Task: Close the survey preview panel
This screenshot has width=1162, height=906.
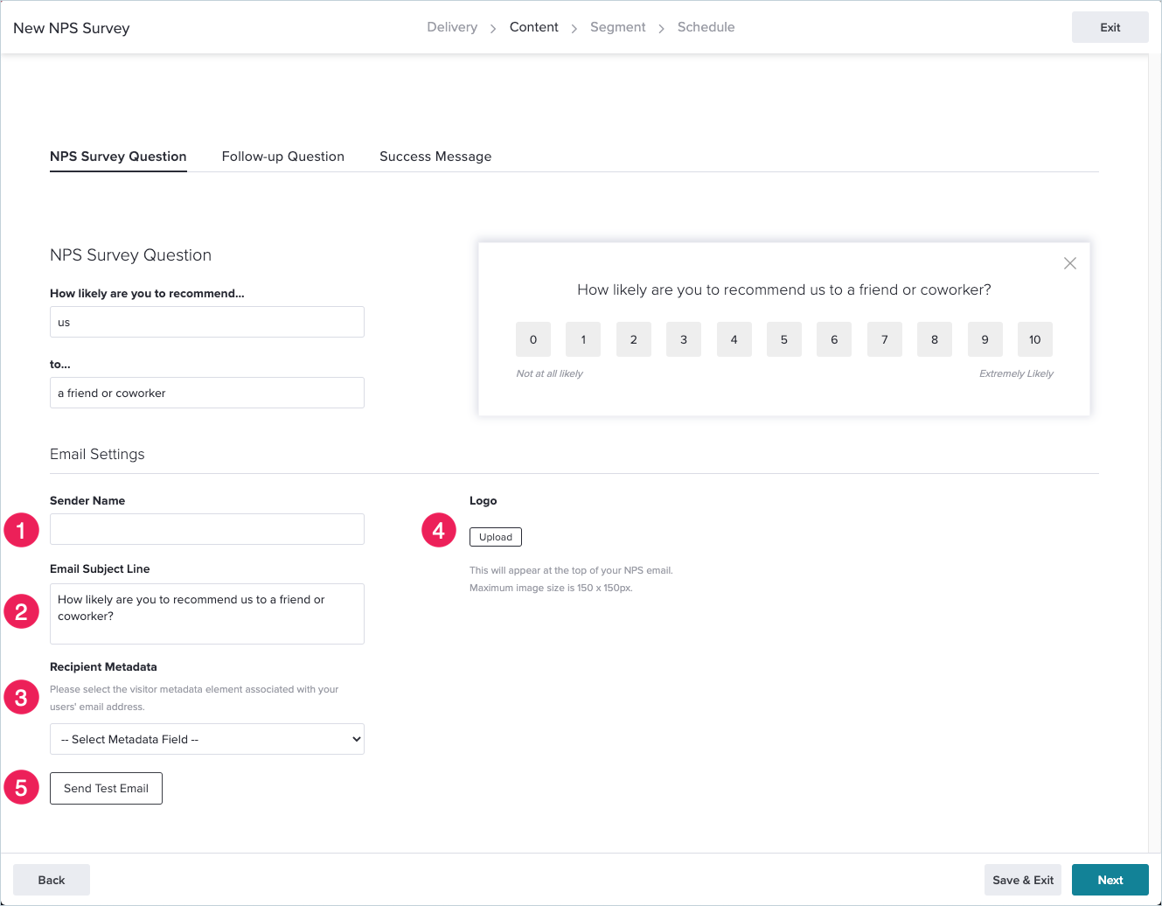Action: [x=1069, y=262]
